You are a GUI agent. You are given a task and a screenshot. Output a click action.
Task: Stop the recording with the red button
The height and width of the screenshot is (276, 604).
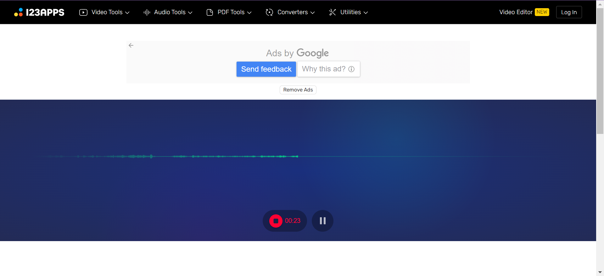[x=276, y=221]
